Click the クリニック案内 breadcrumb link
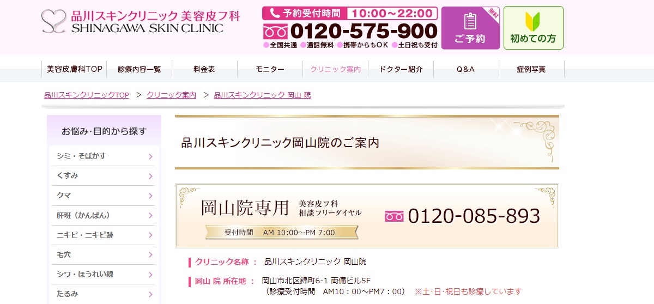 pos(171,95)
